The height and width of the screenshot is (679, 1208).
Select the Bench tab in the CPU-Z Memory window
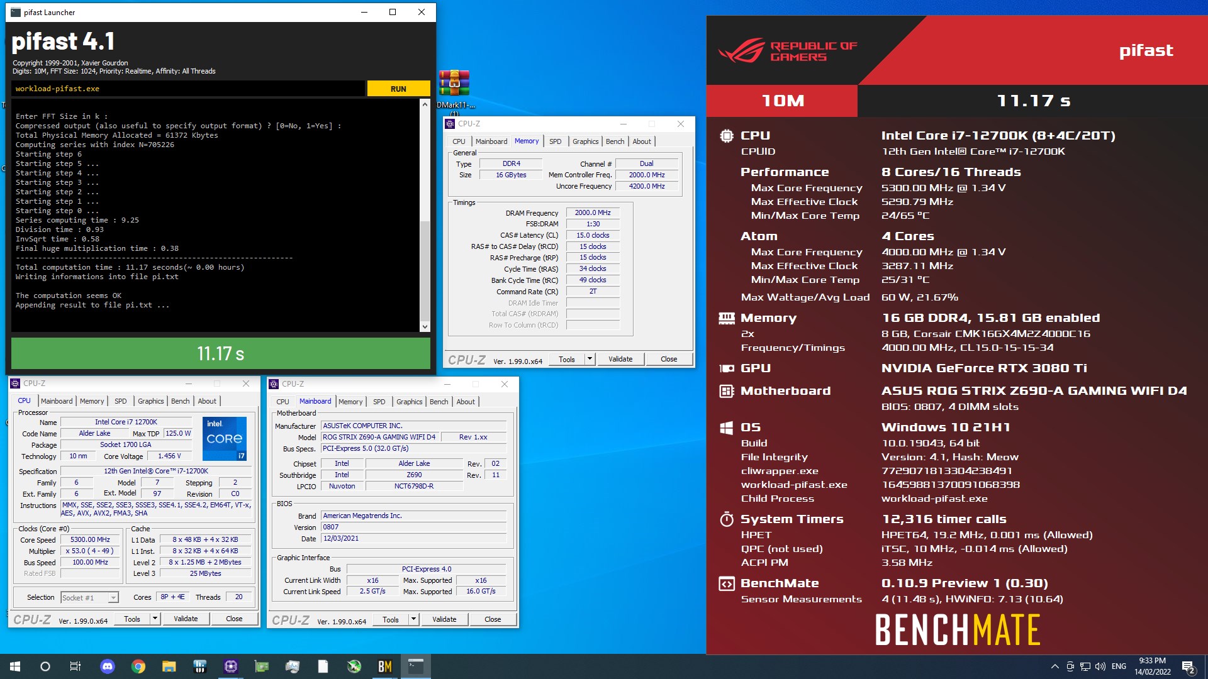[615, 141]
